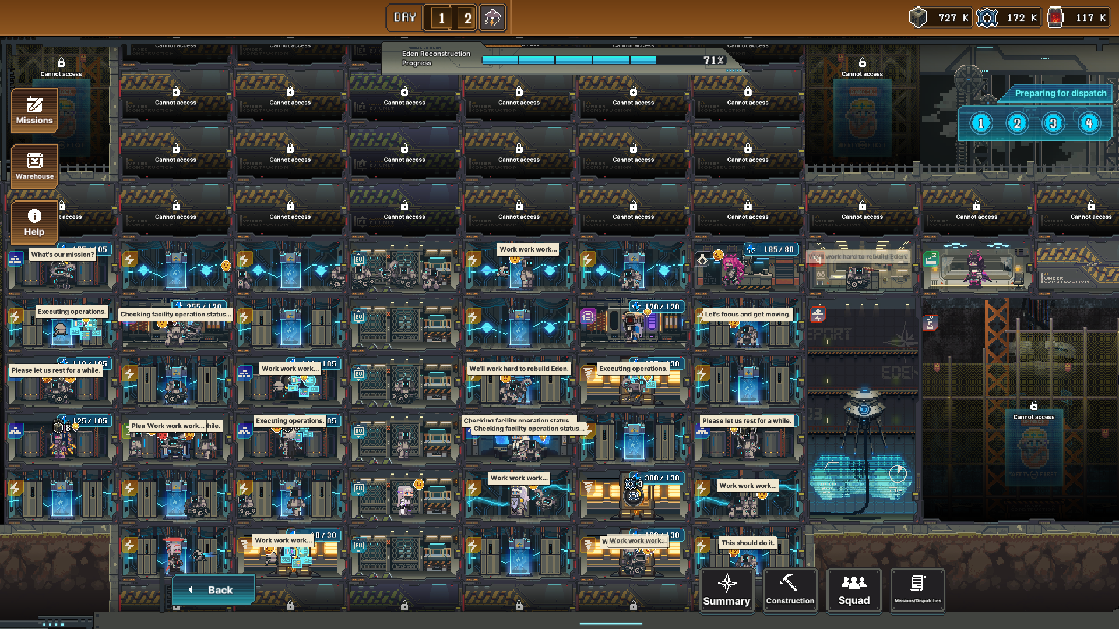Click the gear parts resource icon
The image size is (1119, 629).
987,17
